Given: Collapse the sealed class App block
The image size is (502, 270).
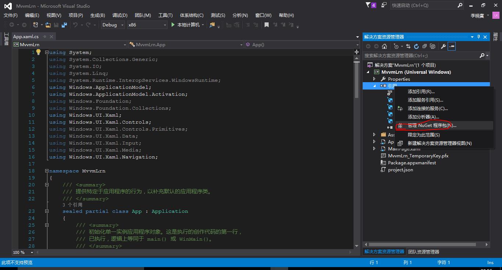Looking at the screenshot, I should 47,211.
